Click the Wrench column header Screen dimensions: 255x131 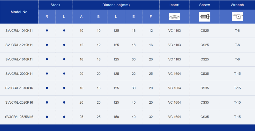[237, 5]
